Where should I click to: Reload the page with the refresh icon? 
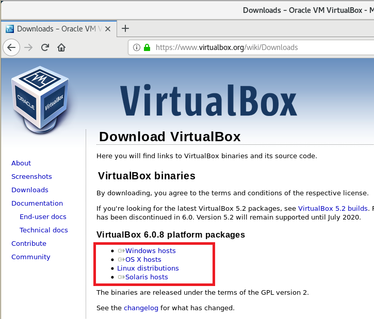point(45,47)
